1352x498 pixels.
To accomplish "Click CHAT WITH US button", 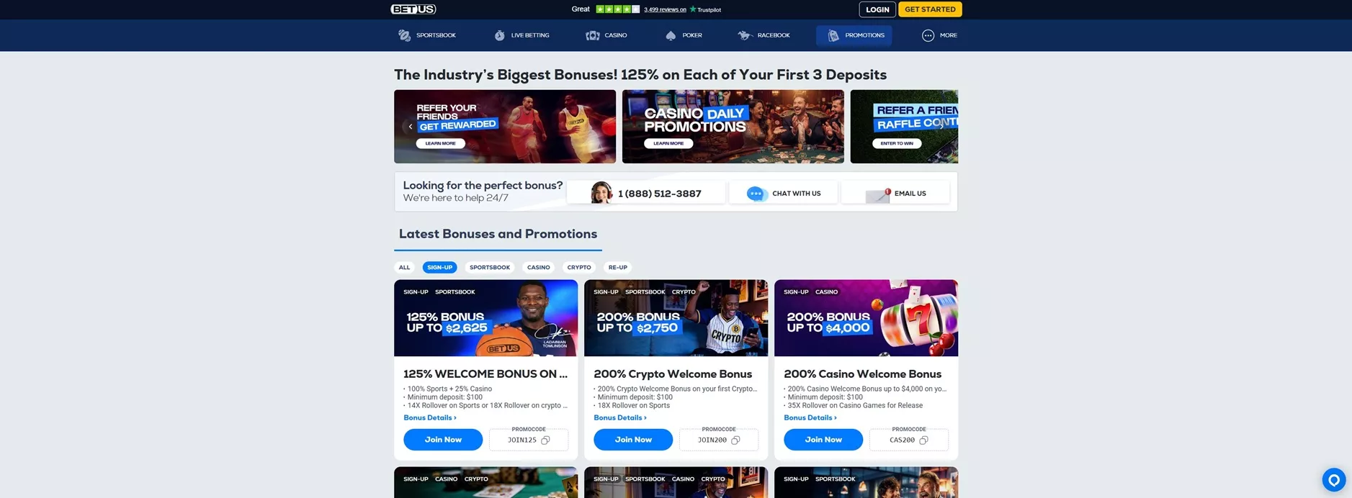I will [x=783, y=193].
